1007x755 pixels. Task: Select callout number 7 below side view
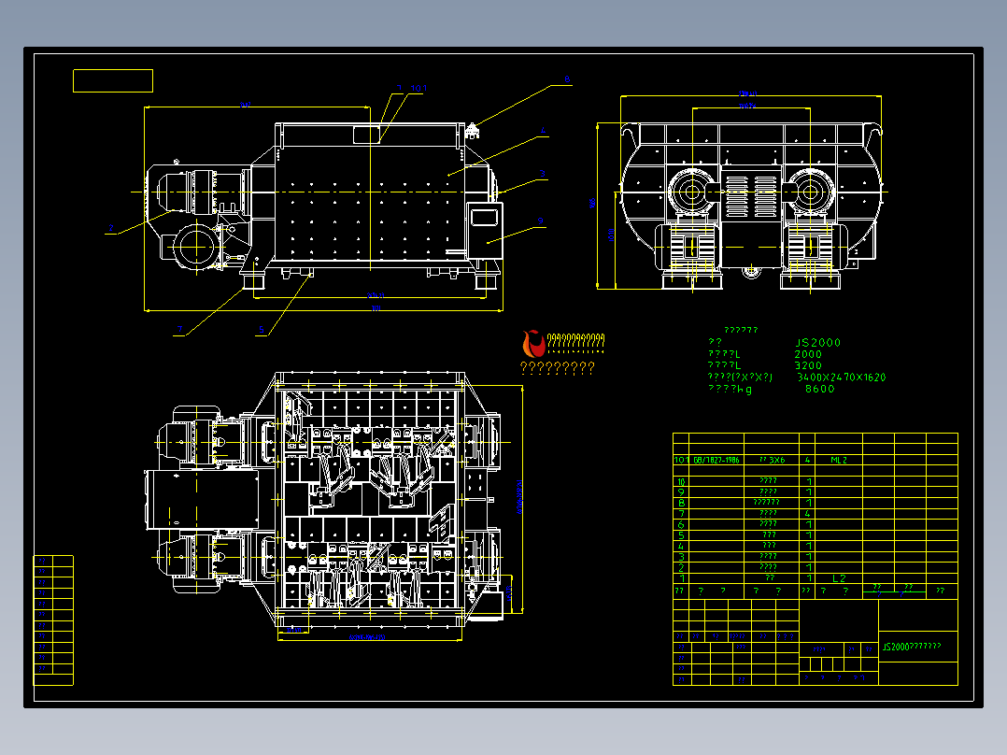pos(179,330)
